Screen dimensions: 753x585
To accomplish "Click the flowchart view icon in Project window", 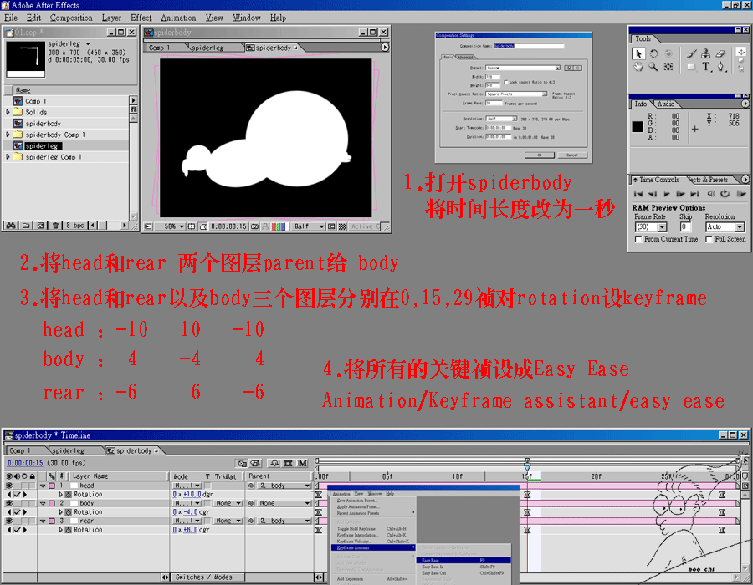I will 133,109.
